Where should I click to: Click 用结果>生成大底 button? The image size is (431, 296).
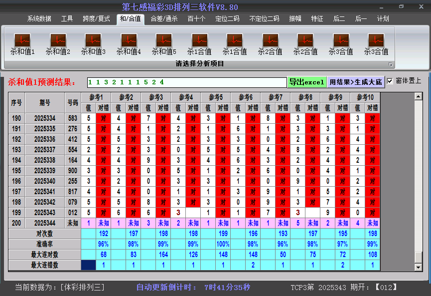tap(356, 82)
